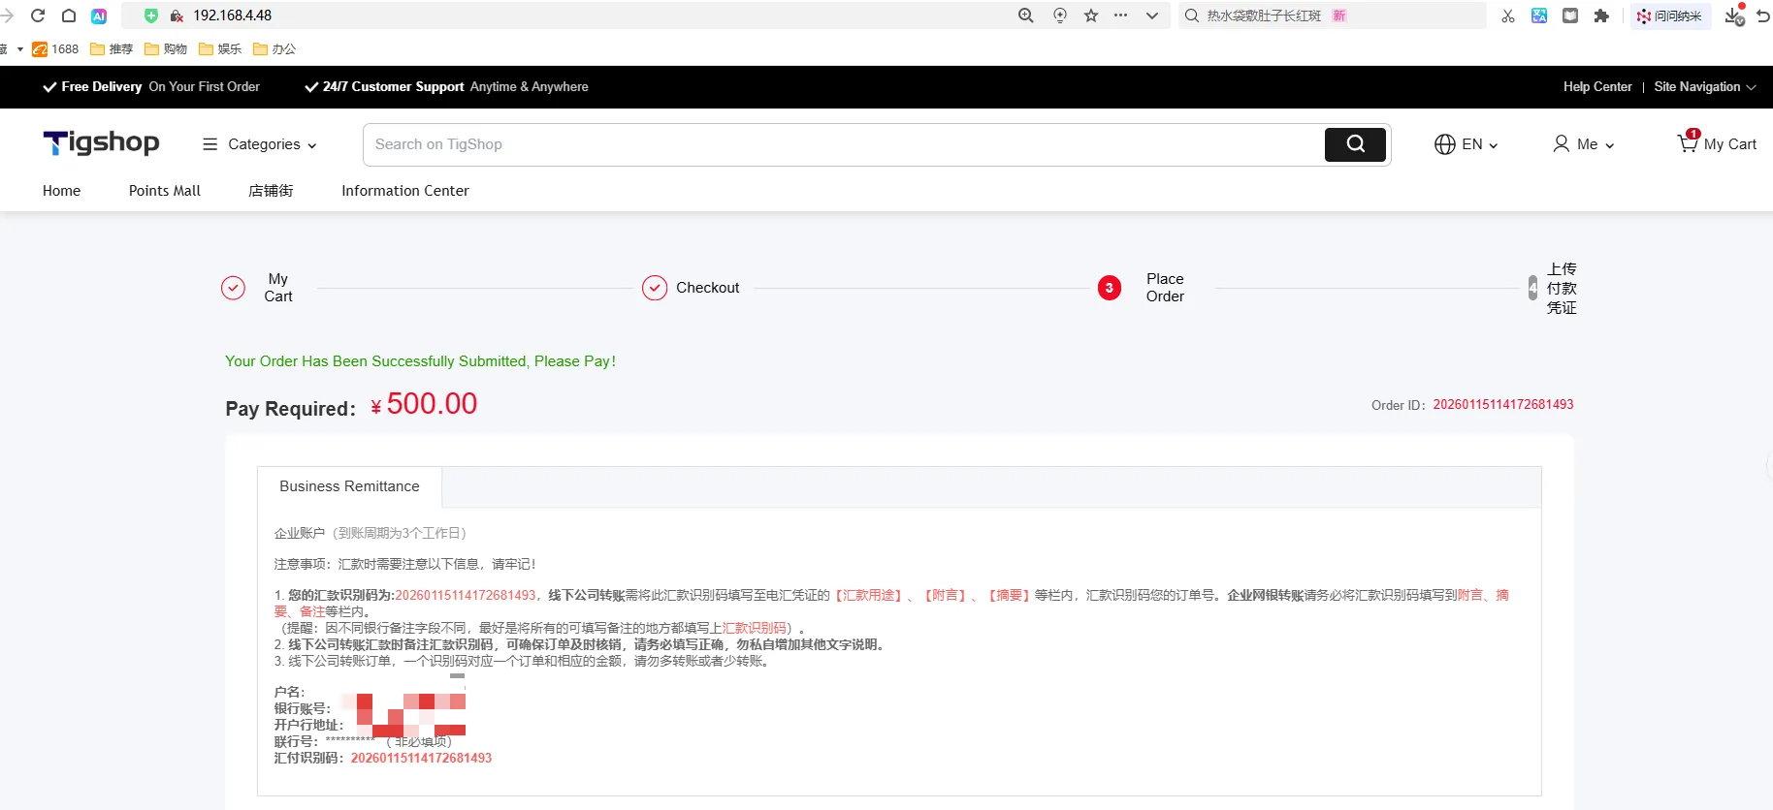Open the My Cart shopping cart icon

pyautogui.click(x=1688, y=143)
